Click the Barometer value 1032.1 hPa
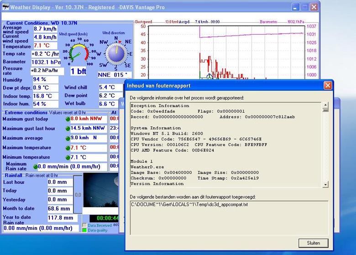The width and height of the screenshot is (356, 255). (x=46, y=62)
